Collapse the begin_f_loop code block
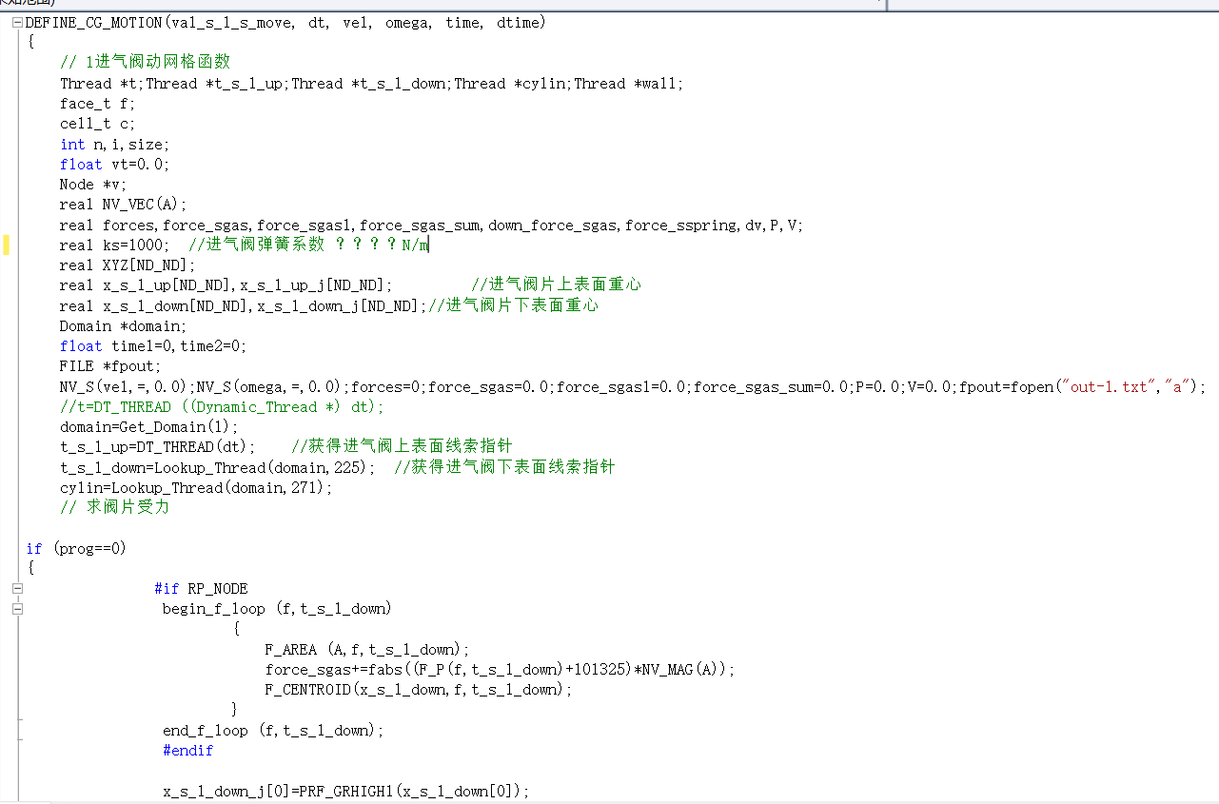The height and width of the screenshot is (804, 1219). 17,609
